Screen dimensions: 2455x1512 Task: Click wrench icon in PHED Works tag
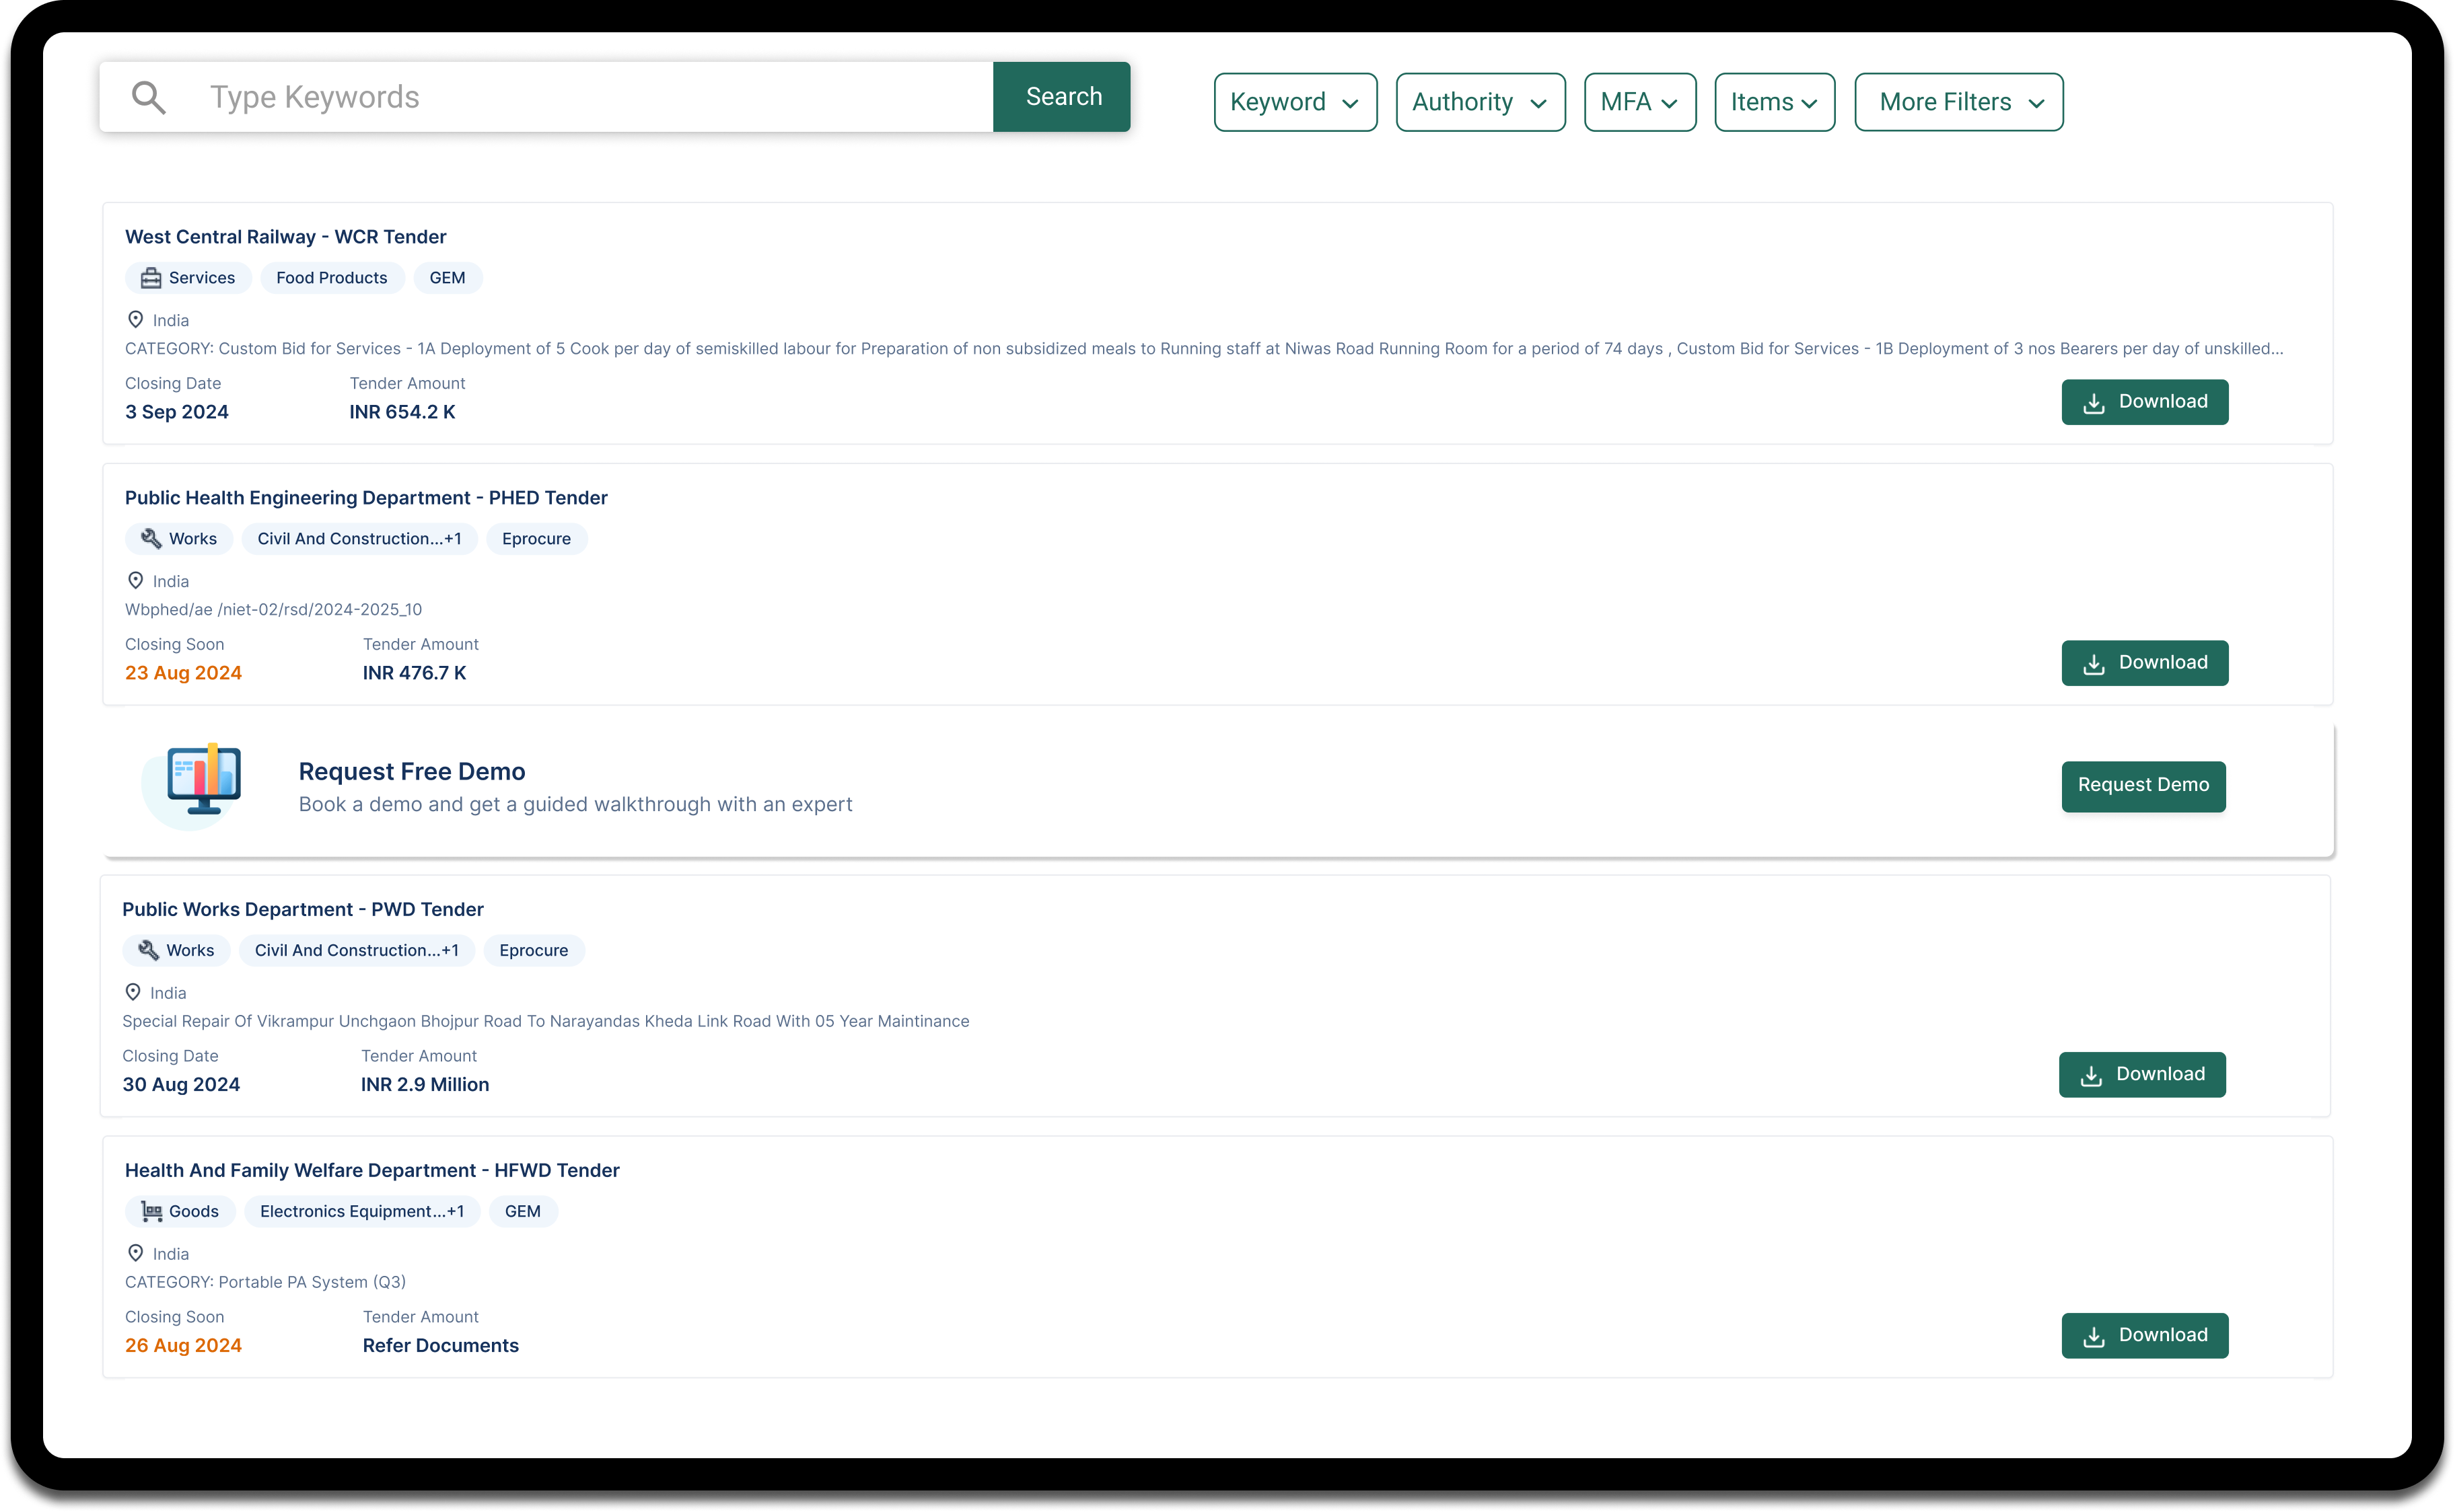click(x=150, y=539)
